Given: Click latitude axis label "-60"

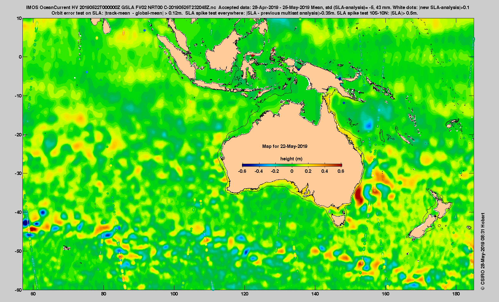Looking at the screenshot, I should (x=18, y=290).
